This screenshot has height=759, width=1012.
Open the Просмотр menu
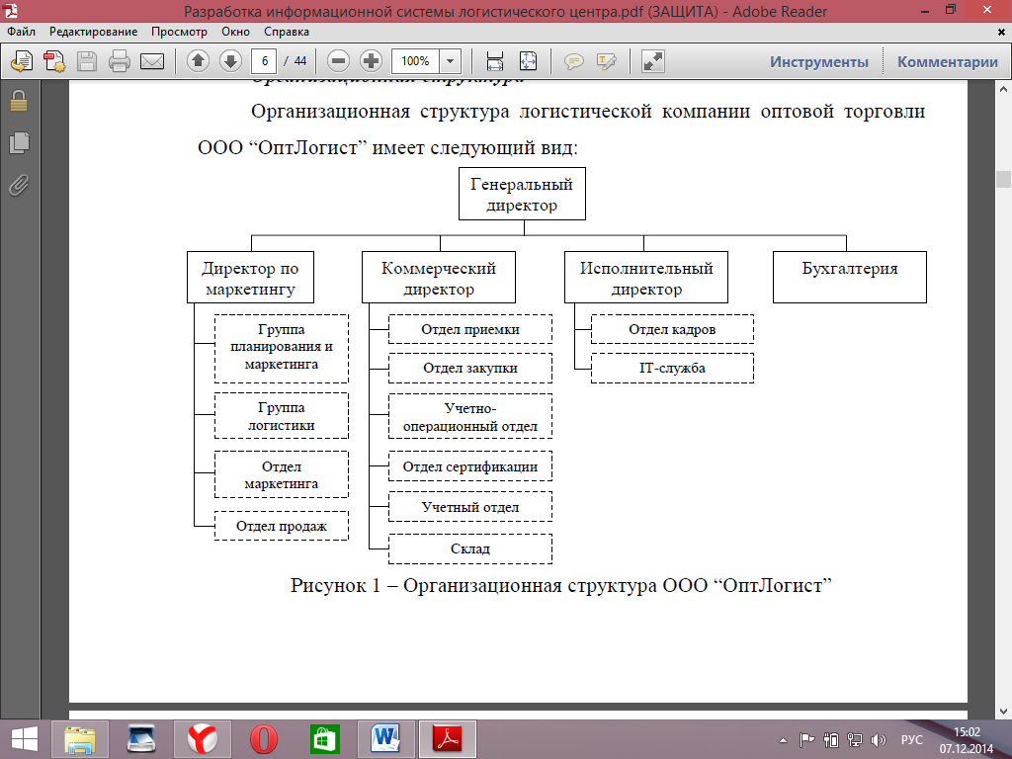(180, 32)
